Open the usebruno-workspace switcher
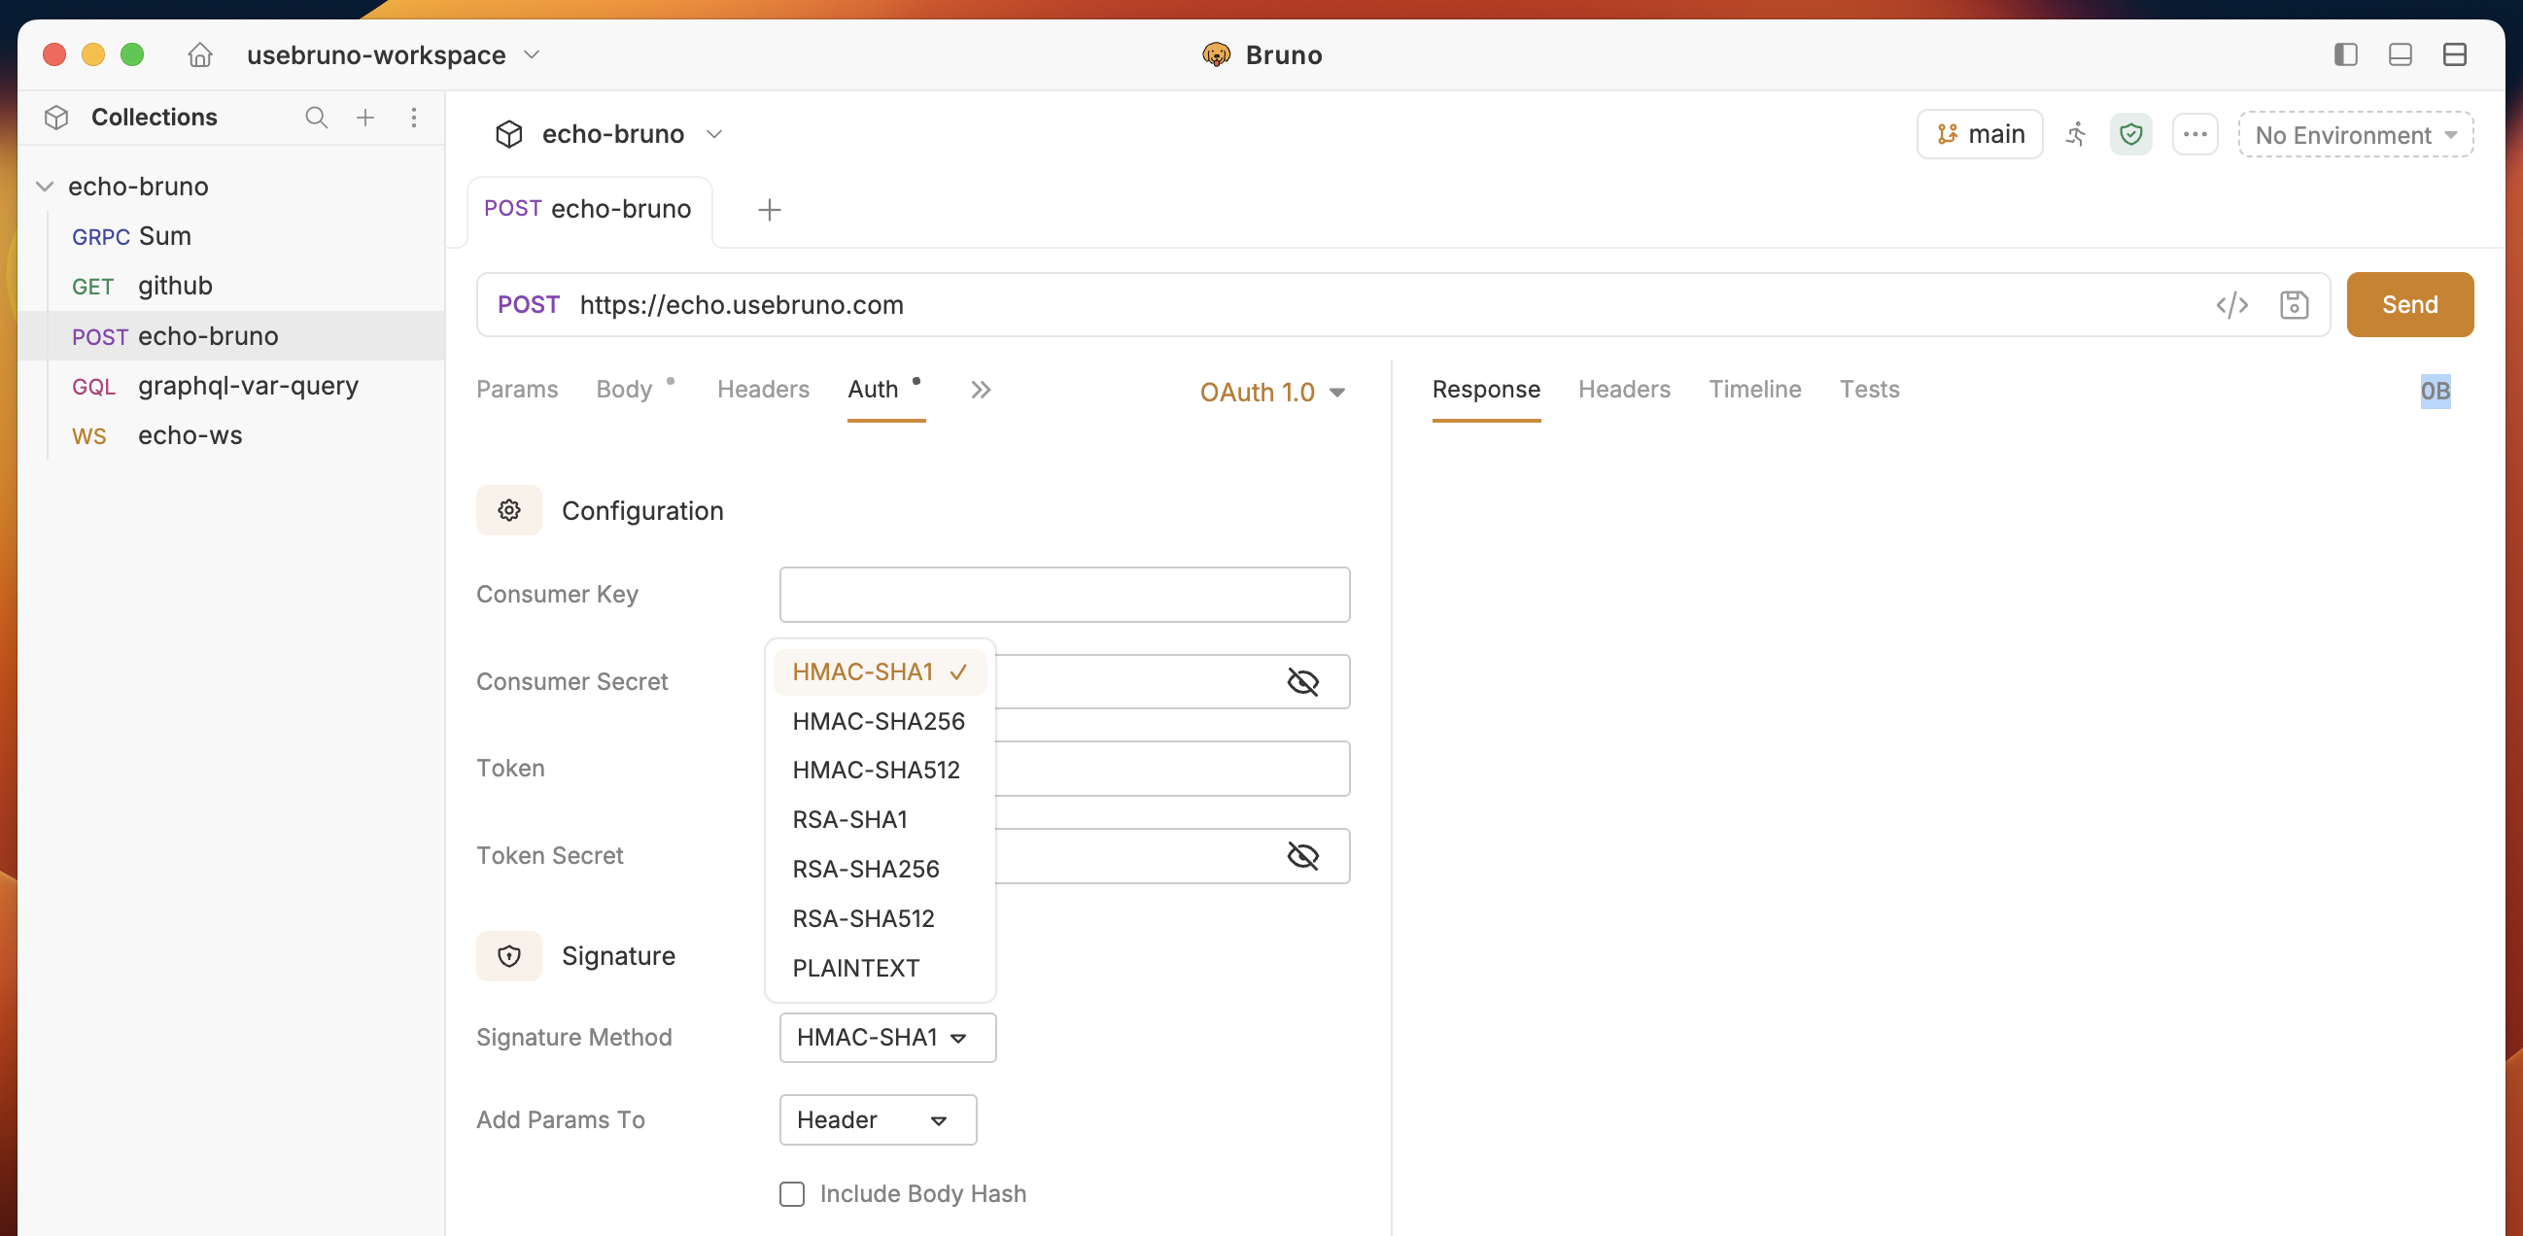The image size is (2523, 1236). point(393,54)
